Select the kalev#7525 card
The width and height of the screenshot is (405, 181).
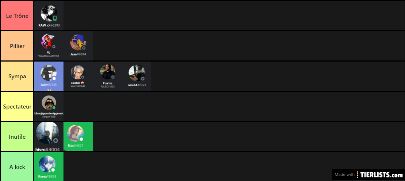pyautogui.click(x=49, y=76)
